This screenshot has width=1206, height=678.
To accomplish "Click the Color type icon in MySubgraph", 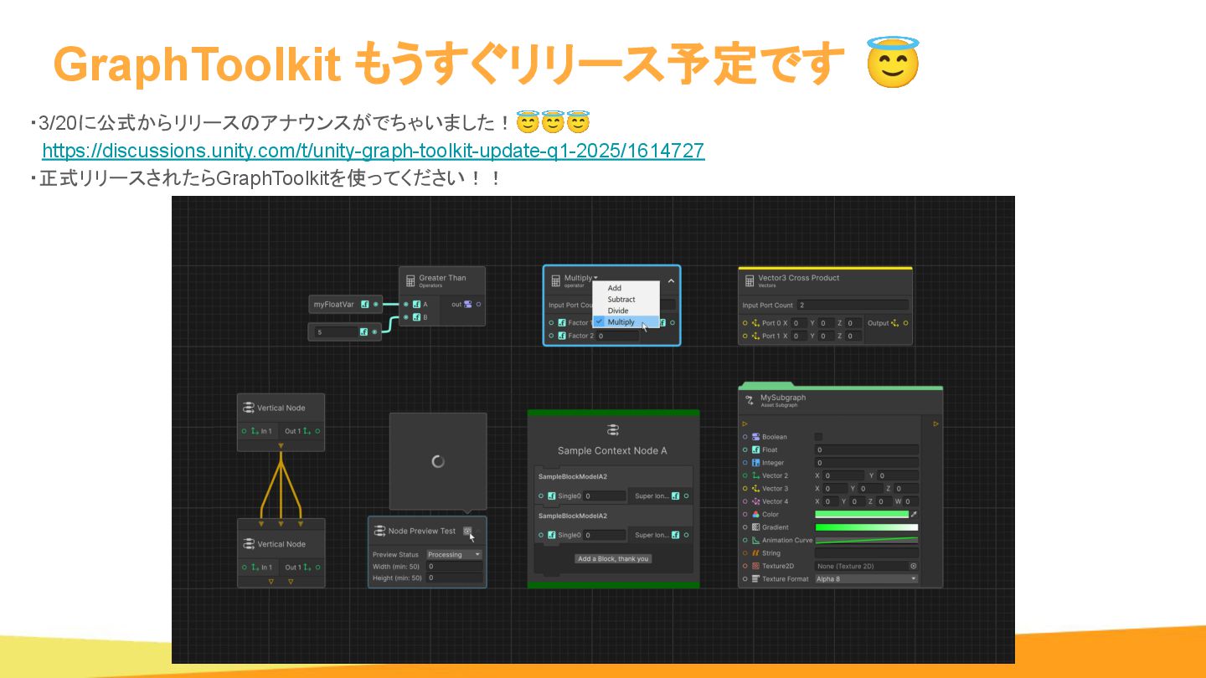I will coord(755,515).
